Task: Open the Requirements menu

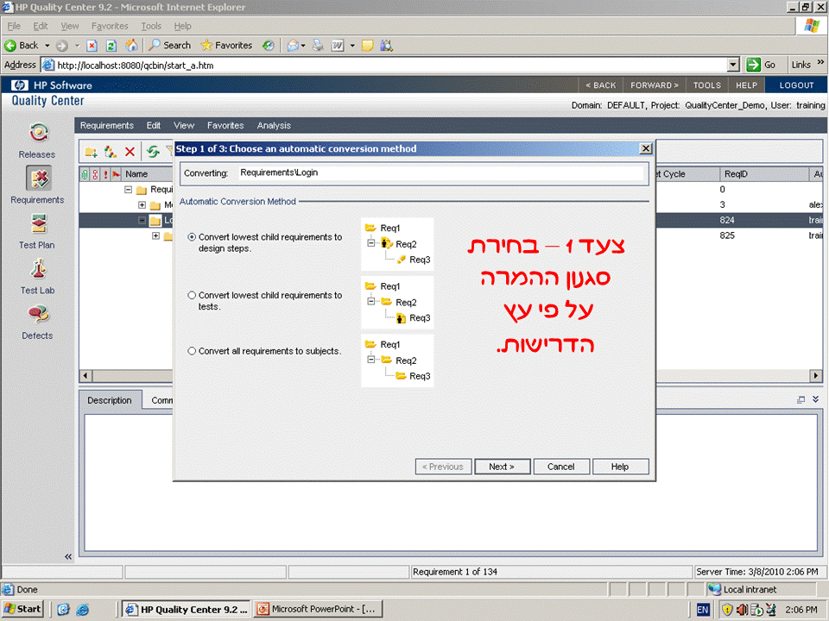Action: click(x=107, y=125)
